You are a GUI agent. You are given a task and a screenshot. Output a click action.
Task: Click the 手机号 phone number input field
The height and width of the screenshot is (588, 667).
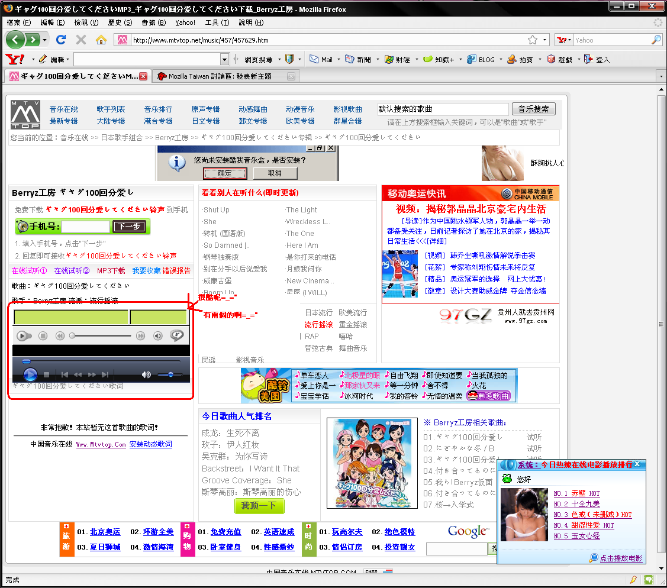pyautogui.click(x=85, y=227)
